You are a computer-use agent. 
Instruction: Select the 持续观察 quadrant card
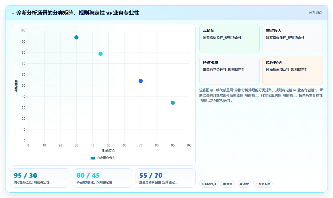(229, 70)
